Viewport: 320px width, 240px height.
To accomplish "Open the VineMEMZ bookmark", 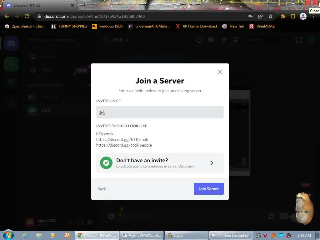I will [x=262, y=26].
